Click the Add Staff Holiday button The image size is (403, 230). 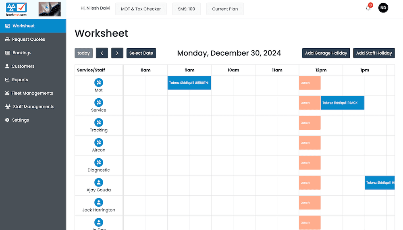click(x=374, y=53)
